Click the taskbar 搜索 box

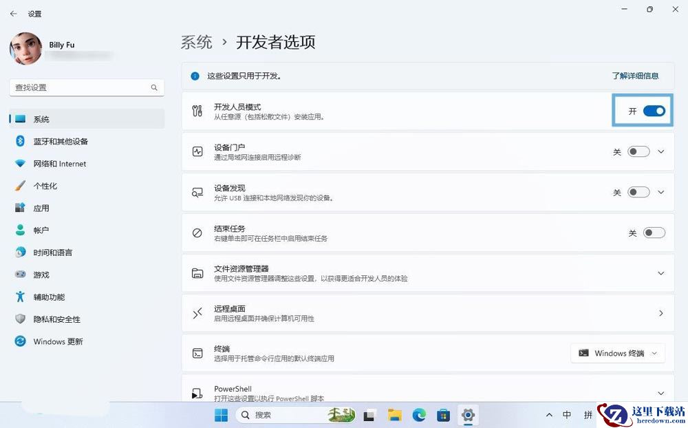click(x=295, y=415)
